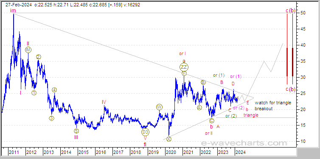Select the 2011 year label on time axis

[14, 152]
